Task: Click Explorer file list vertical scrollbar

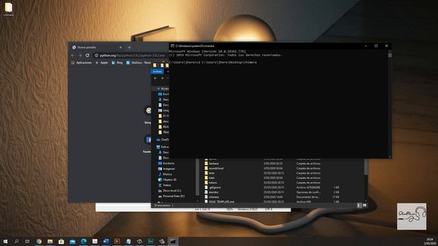Action: (365, 167)
